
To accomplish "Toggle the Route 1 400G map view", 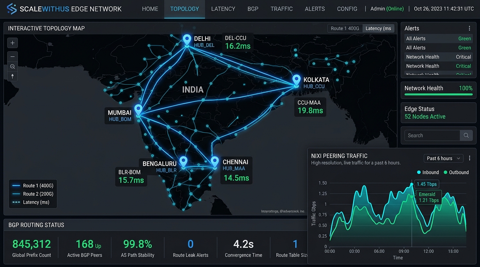I will tap(345, 29).
